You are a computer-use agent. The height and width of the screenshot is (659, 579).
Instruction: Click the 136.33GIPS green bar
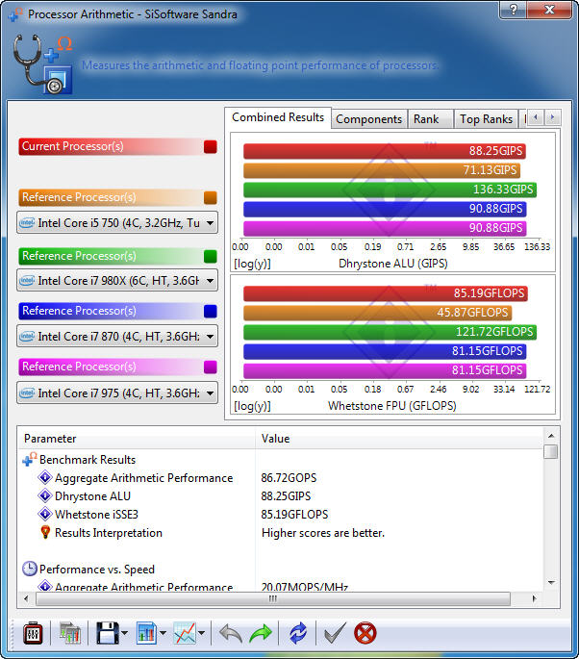(390, 190)
